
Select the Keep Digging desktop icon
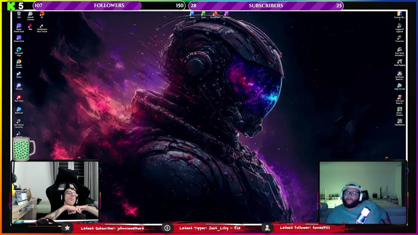pos(399,63)
